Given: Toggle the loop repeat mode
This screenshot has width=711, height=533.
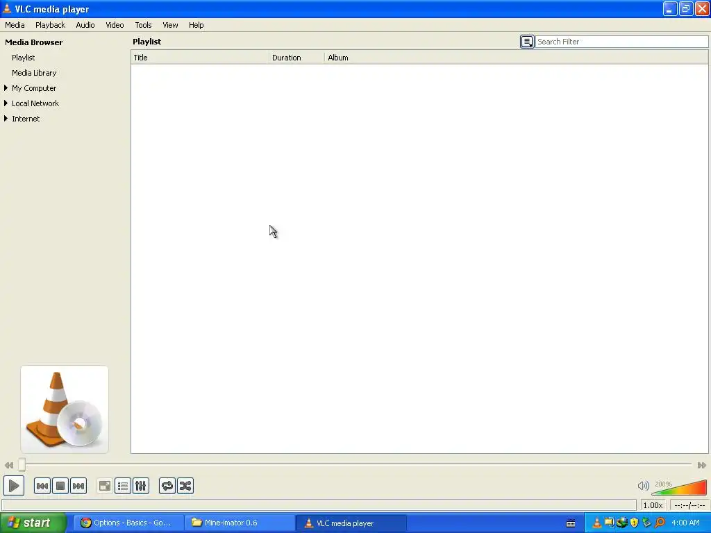Looking at the screenshot, I should click(x=167, y=486).
